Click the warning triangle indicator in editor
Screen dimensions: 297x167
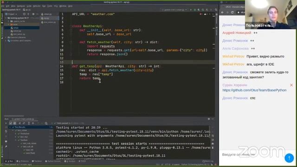205,14
